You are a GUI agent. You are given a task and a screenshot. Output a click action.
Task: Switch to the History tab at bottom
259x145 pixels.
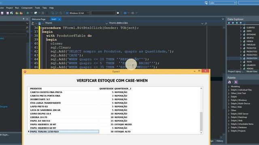coord(220,141)
